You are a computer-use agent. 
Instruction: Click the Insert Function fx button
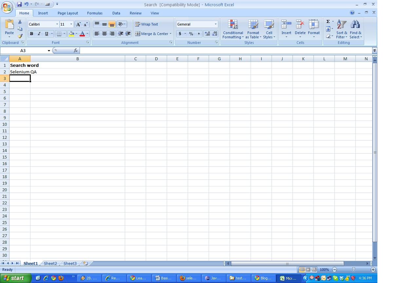coord(76,50)
